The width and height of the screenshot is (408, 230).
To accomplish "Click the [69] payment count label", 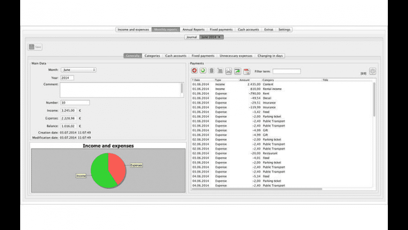I will point(363,73).
